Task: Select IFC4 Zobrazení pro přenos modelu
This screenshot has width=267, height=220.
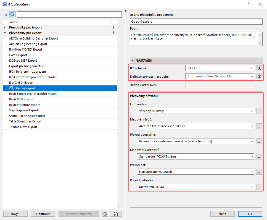Action: click(60, 77)
